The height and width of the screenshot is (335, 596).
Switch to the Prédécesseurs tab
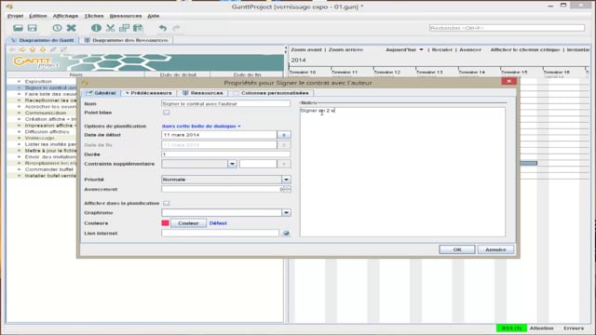pos(149,93)
